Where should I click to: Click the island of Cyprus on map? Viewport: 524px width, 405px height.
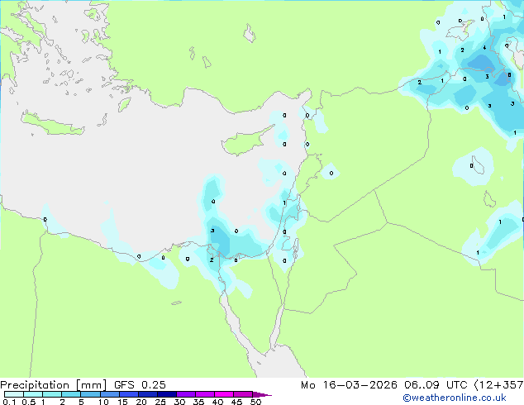tap(245, 142)
